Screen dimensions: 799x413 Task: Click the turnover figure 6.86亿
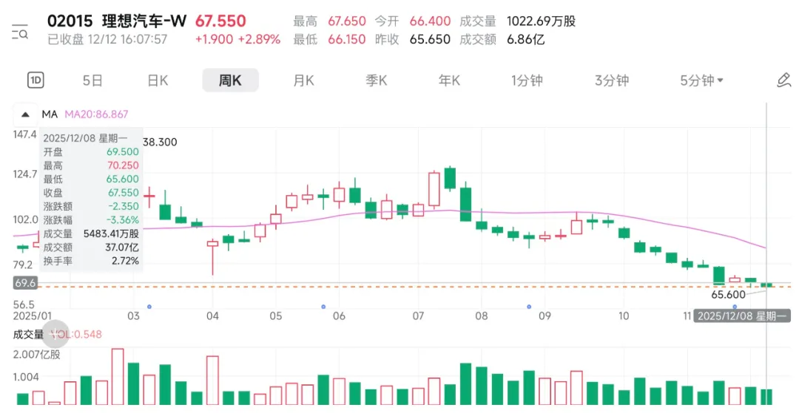(x=525, y=39)
